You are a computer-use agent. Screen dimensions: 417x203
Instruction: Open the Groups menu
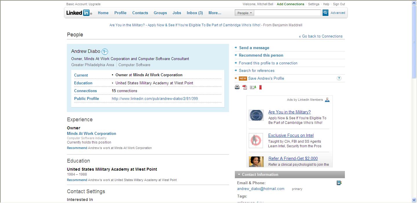160,13
